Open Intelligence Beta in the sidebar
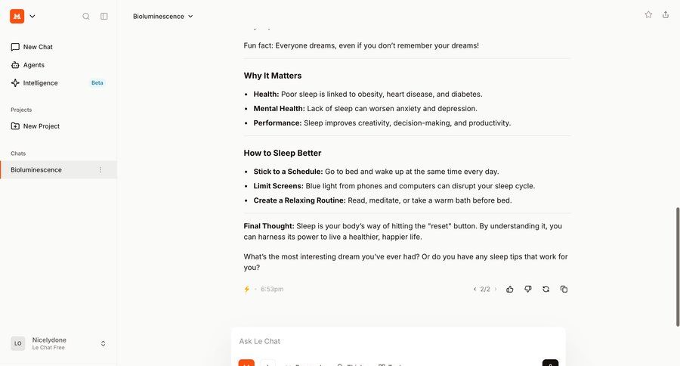Screen dimensions: 680x366 40,83
